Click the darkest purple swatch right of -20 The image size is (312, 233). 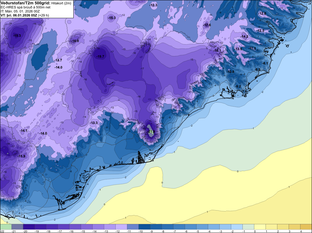tap(29, 227)
